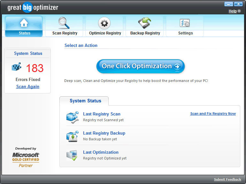Click the Scan Registry magnifier icon

[x=64, y=23]
